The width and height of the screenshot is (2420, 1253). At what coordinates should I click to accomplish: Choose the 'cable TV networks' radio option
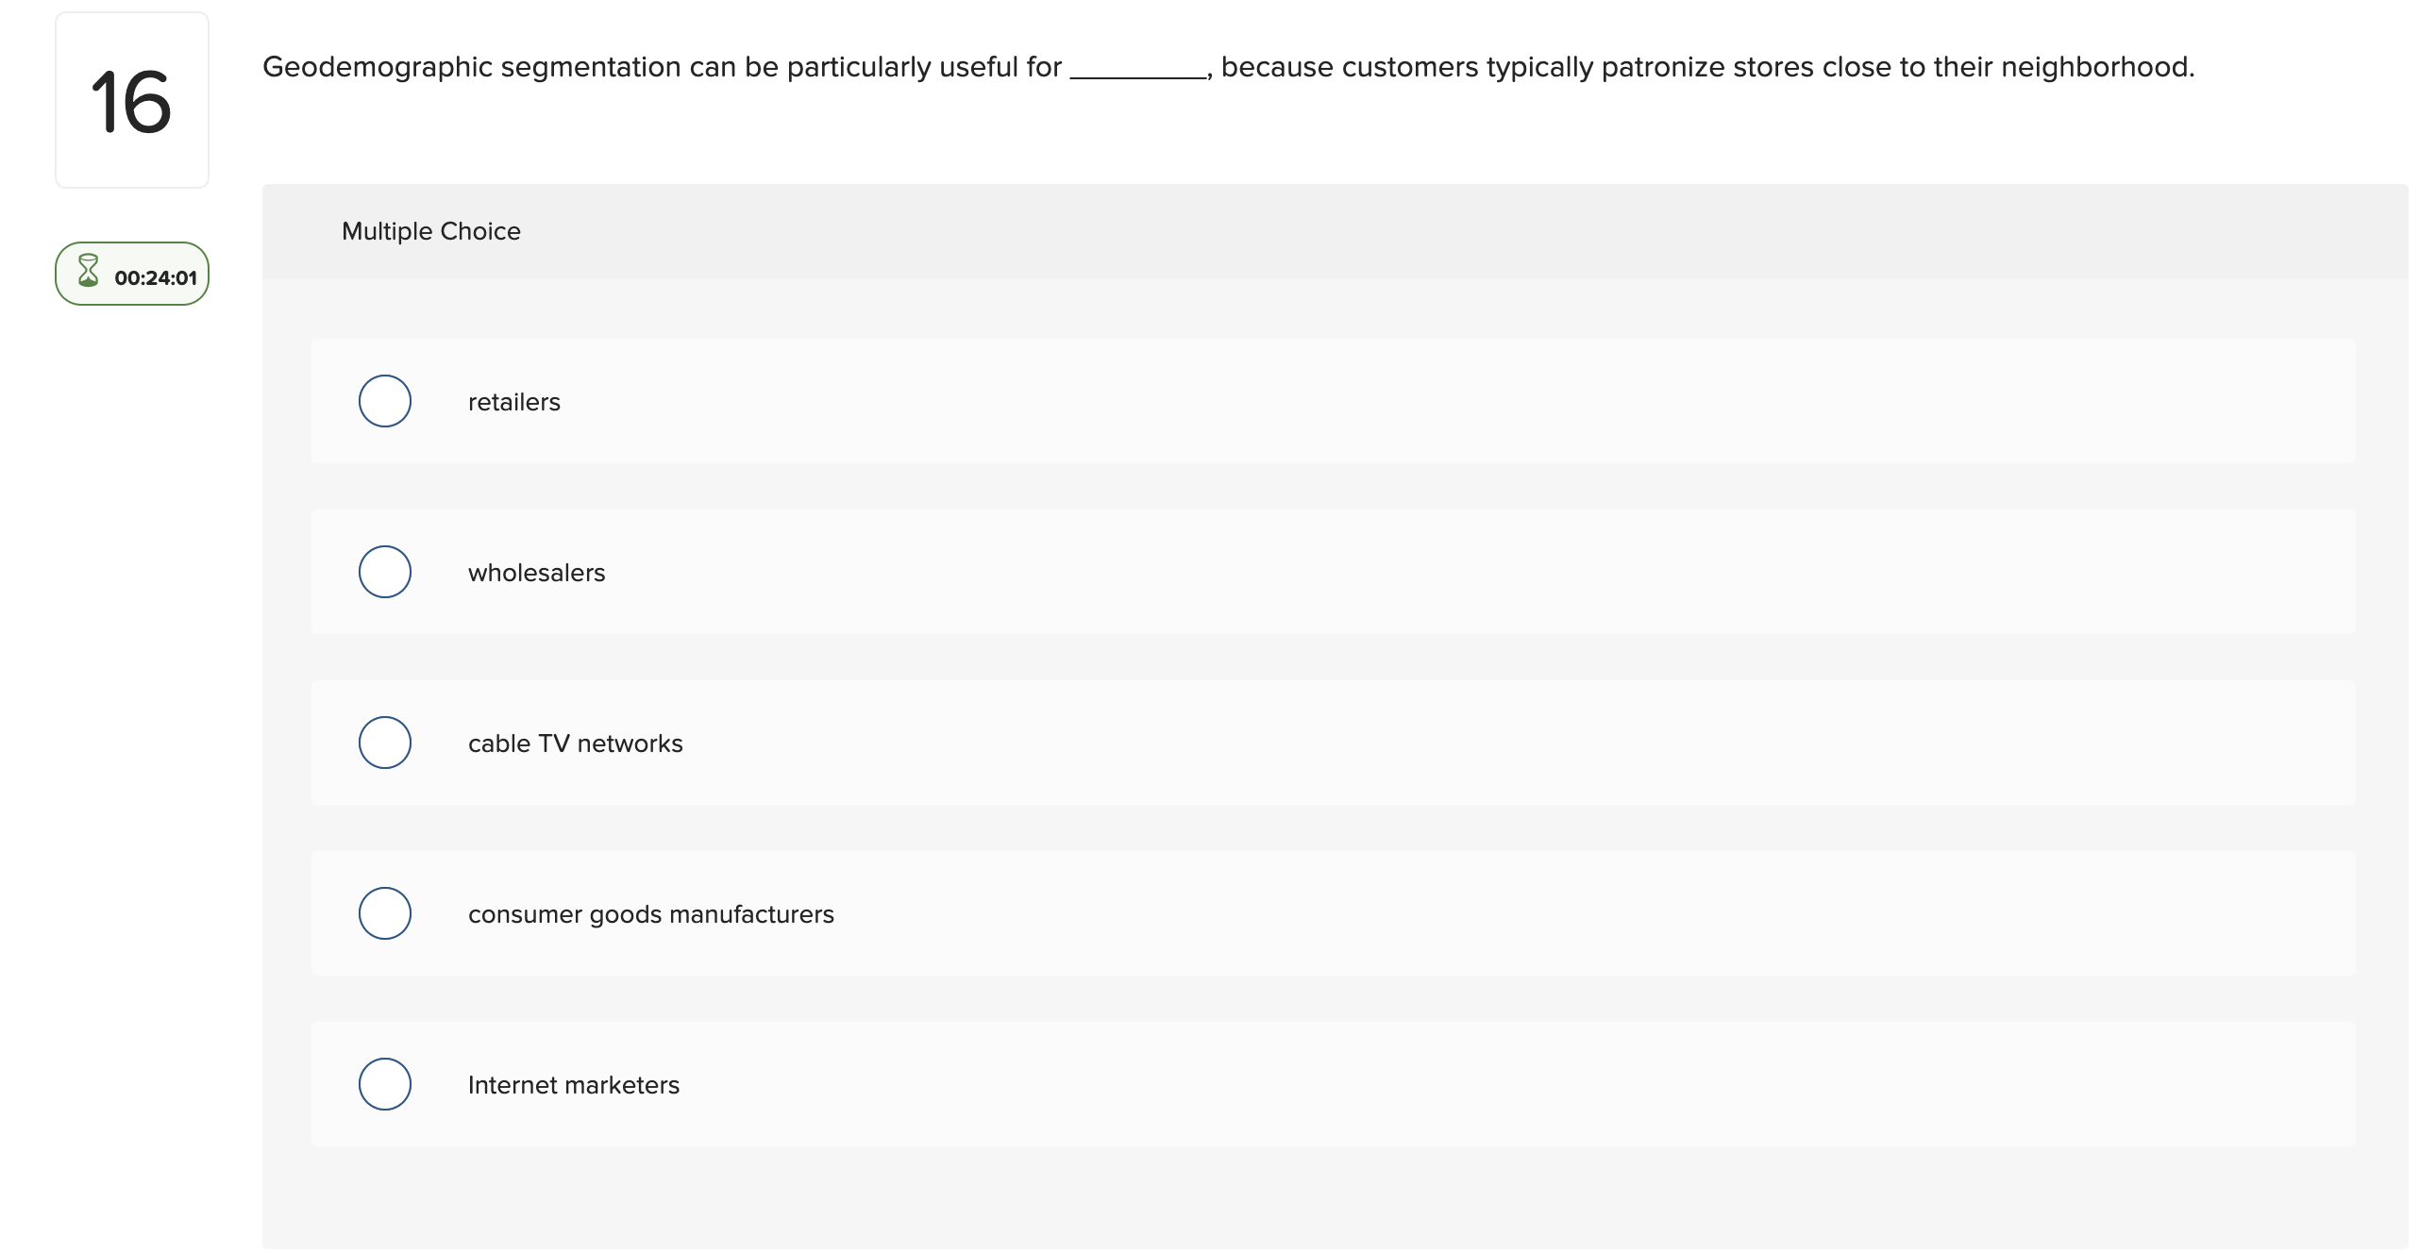385,743
